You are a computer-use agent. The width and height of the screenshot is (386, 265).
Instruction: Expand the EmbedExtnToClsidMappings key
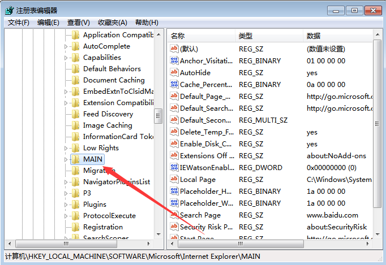[66, 92]
